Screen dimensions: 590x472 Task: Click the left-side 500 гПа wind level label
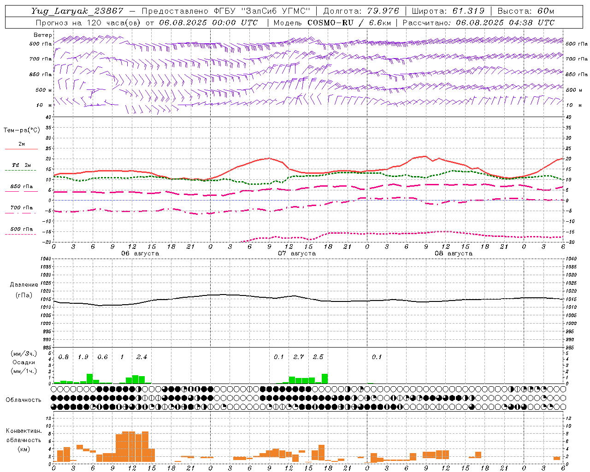(x=41, y=44)
